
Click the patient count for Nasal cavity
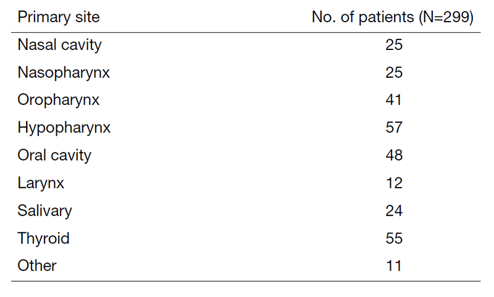pos(393,45)
